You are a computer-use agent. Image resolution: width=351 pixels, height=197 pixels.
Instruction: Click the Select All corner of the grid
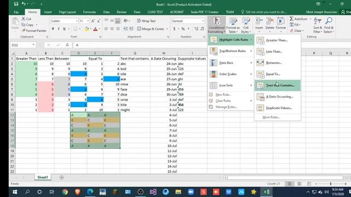(x=13, y=54)
